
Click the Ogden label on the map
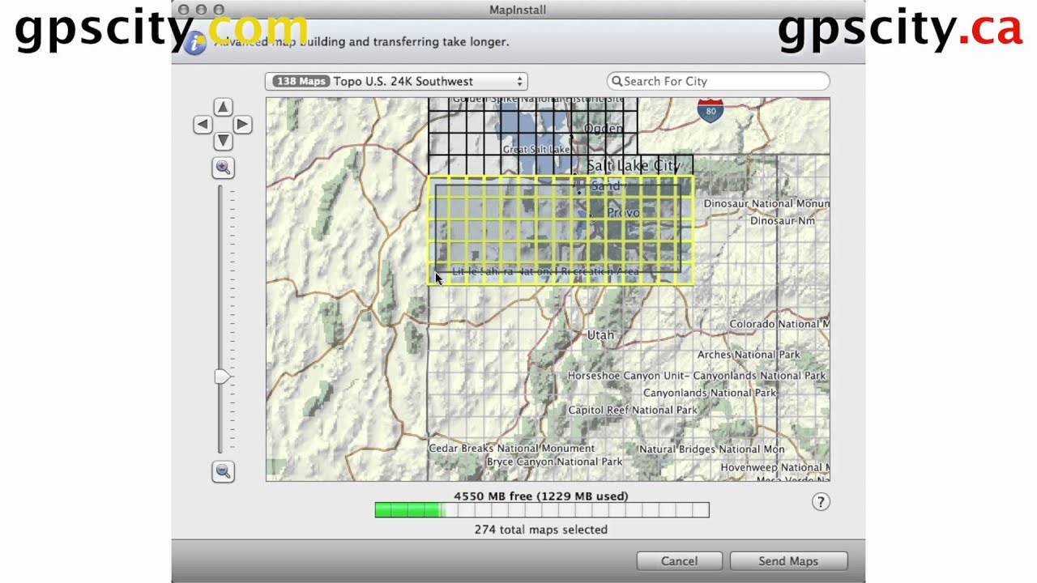[x=603, y=128]
